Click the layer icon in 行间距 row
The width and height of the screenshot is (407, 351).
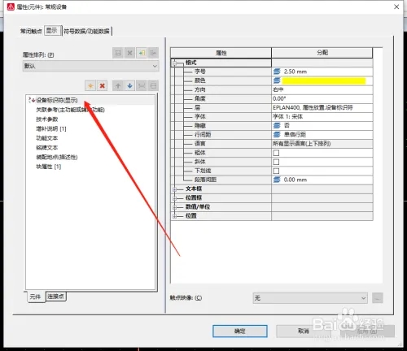[x=277, y=135]
